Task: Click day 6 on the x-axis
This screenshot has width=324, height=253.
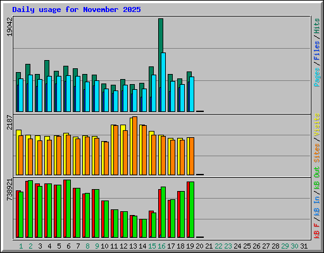Action: (68, 246)
